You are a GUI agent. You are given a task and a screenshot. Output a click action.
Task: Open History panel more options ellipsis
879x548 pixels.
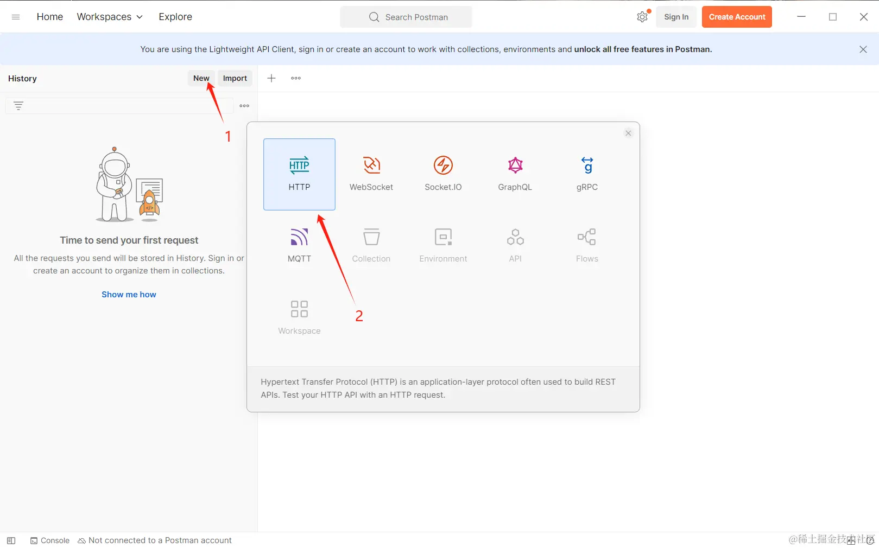coord(245,106)
